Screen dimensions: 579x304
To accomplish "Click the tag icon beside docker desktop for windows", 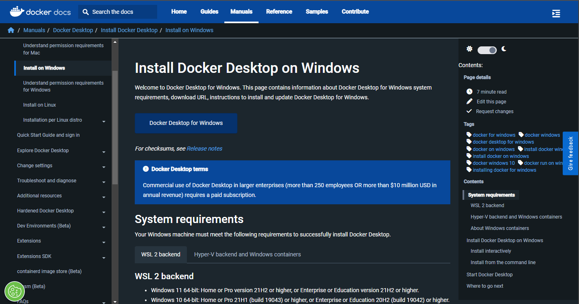I will tap(469, 142).
